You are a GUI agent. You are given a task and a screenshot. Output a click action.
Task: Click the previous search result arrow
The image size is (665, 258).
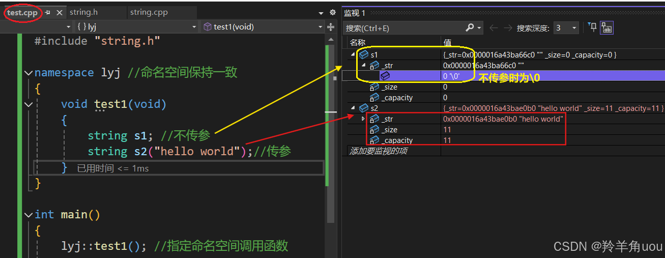[493, 28]
